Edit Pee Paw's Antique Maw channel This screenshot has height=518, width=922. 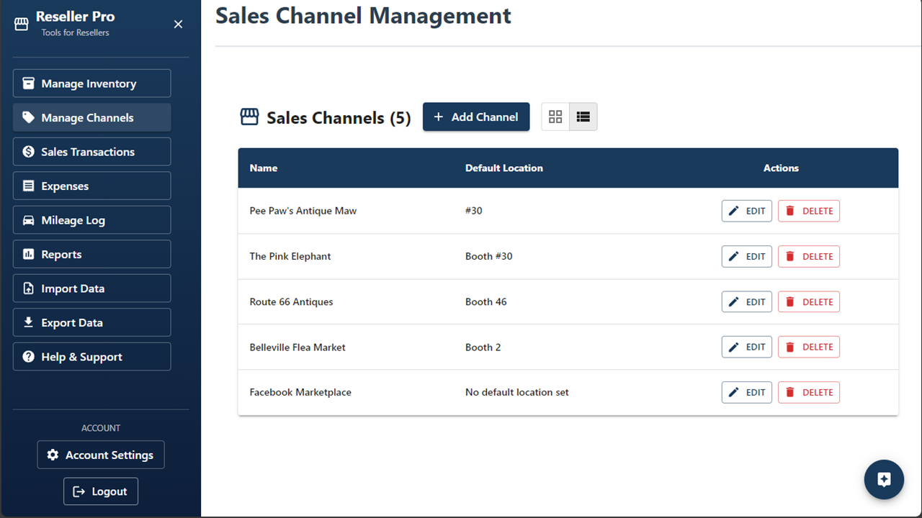(747, 211)
